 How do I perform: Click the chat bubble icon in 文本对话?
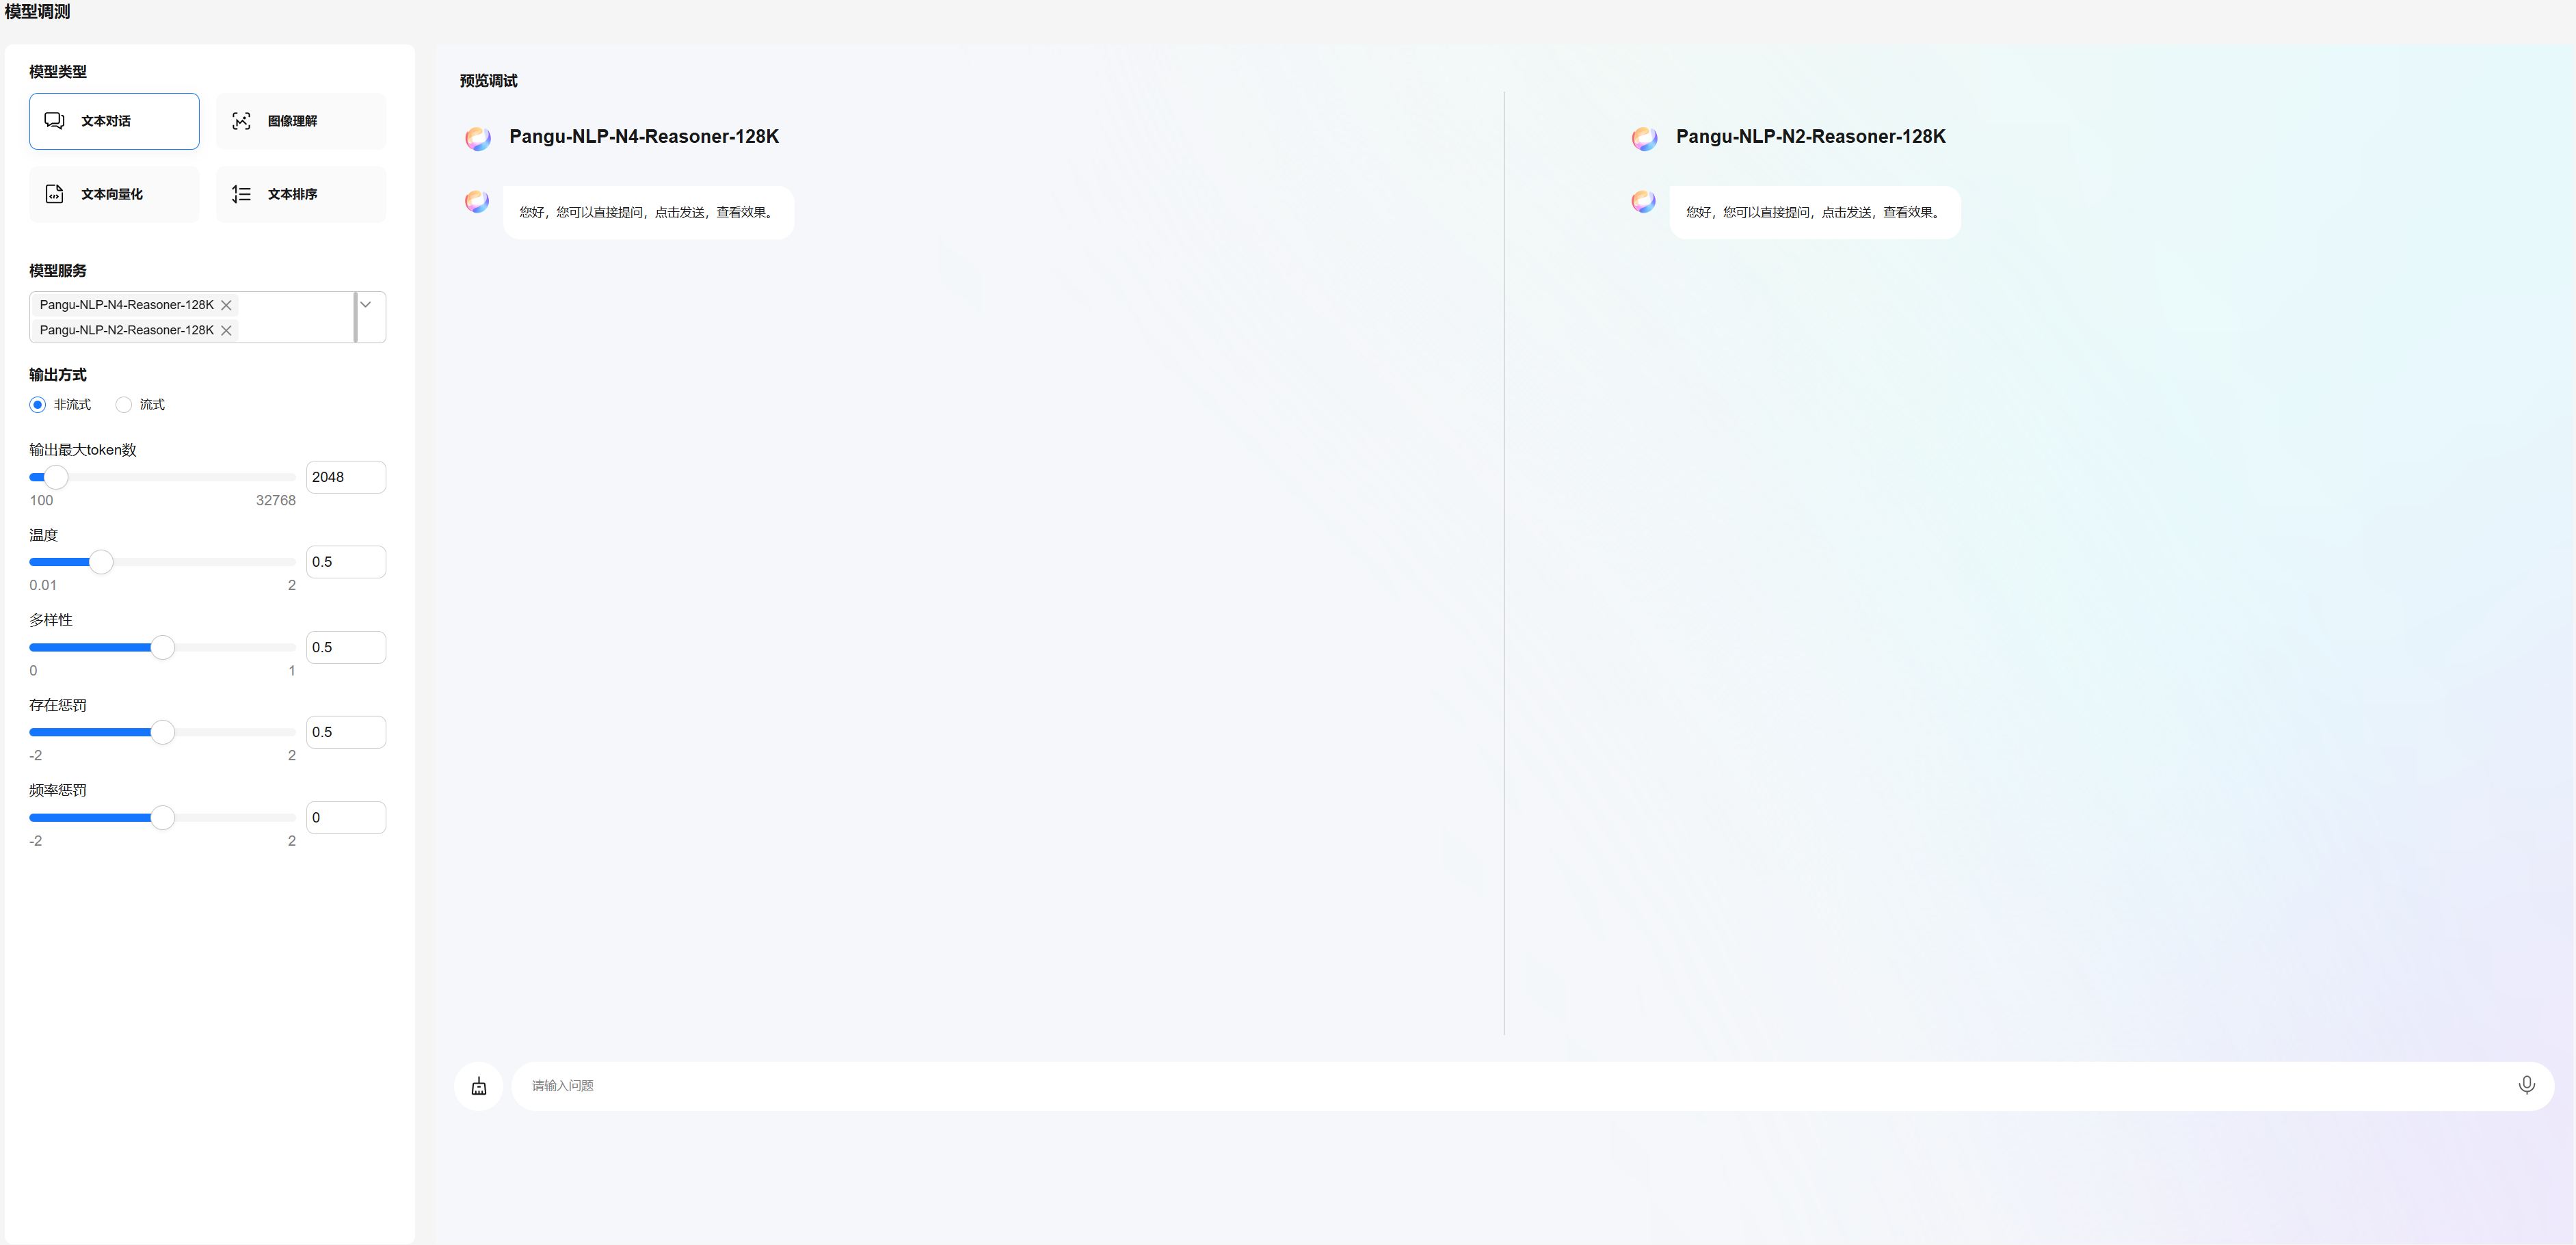pos(54,121)
